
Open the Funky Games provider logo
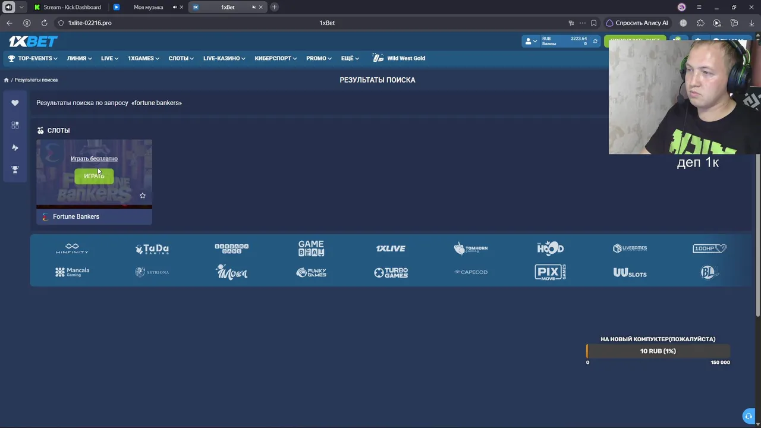[311, 272]
